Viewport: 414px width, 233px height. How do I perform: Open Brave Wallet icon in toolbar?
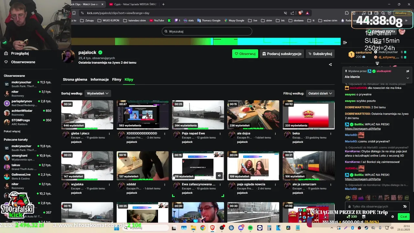(376, 13)
